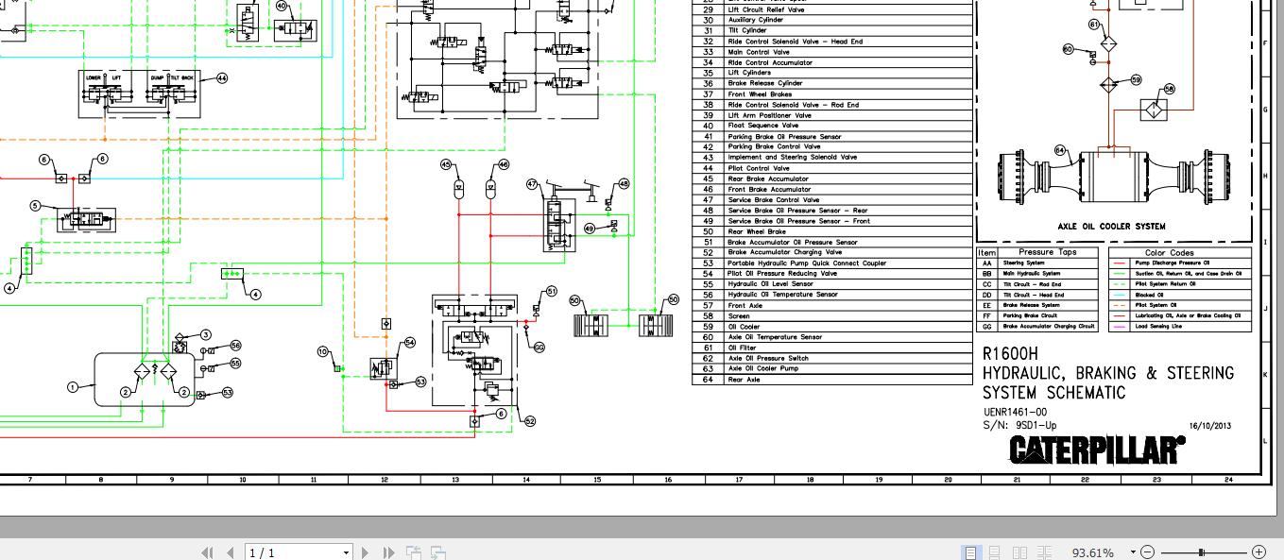This screenshot has height=560, width=1284.
Task: Zoom in using the plus icon
Action: 1259,552
